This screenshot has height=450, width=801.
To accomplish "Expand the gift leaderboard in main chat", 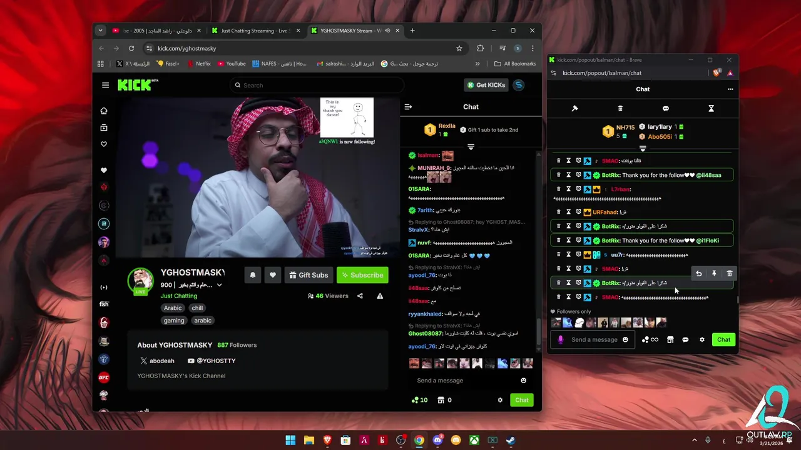I will coord(471,147).
